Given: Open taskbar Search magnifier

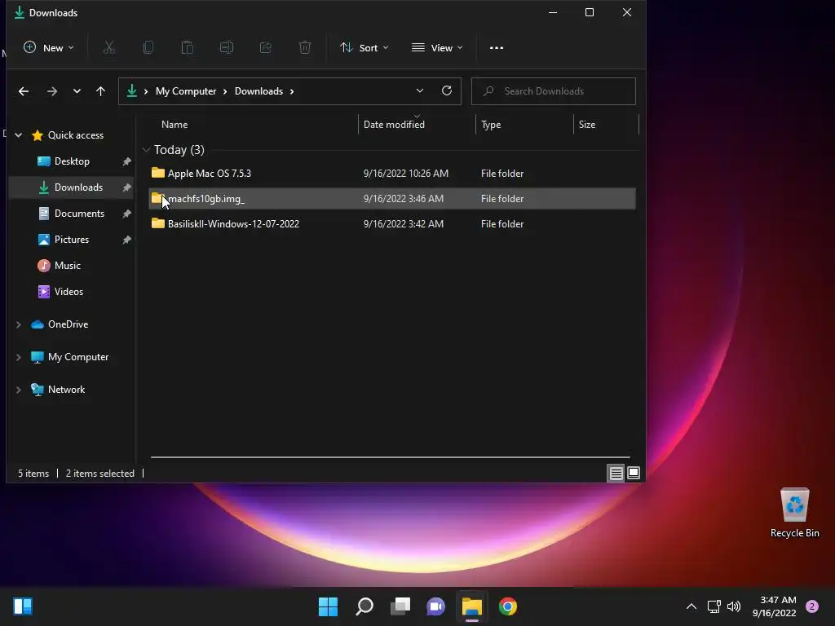Looking at the screenshot, I should (364, 606).
